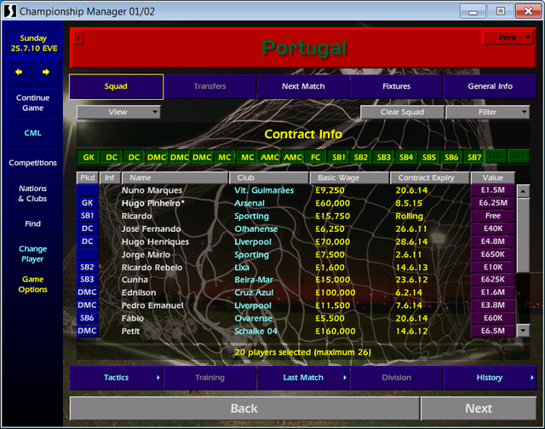Open the Fixtures tab
Viewport: 545px width, 429px height.
pos(396,86)
